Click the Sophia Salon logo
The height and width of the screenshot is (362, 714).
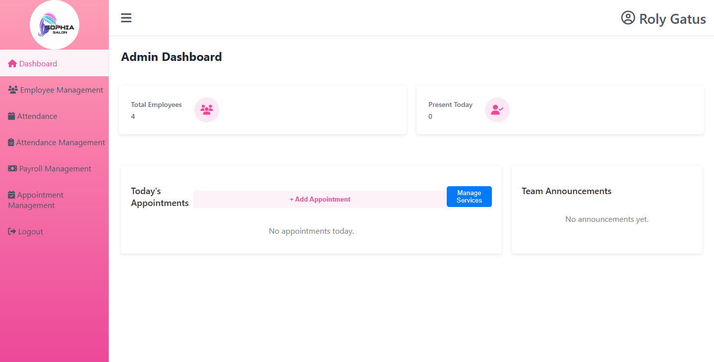55,25
